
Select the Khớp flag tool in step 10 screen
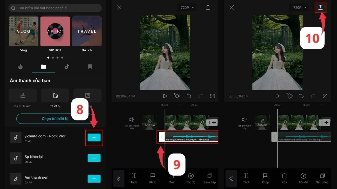tap(265, 178)
